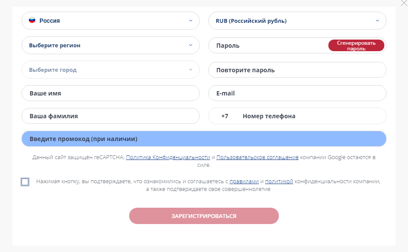The height and width of the screenshot is (252, 408).
Task: Click the Введите промокод field
Action: coord(204,139)
